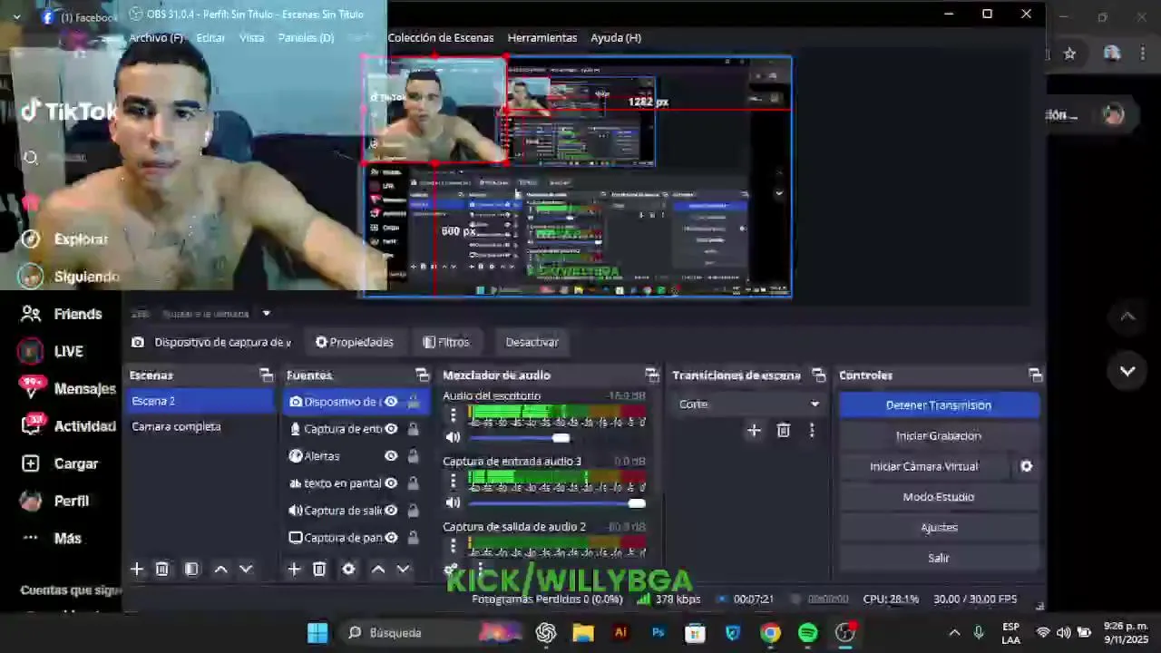Remove transition using trash icon
The image size is (1161, 653).
click(x=784, y=431)
